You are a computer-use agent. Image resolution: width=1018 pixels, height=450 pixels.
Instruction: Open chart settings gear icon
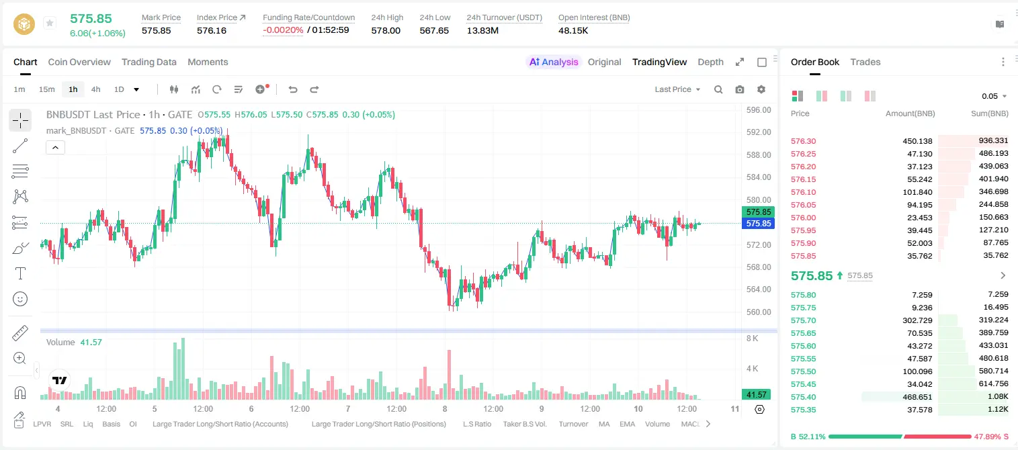pos(761,89)
